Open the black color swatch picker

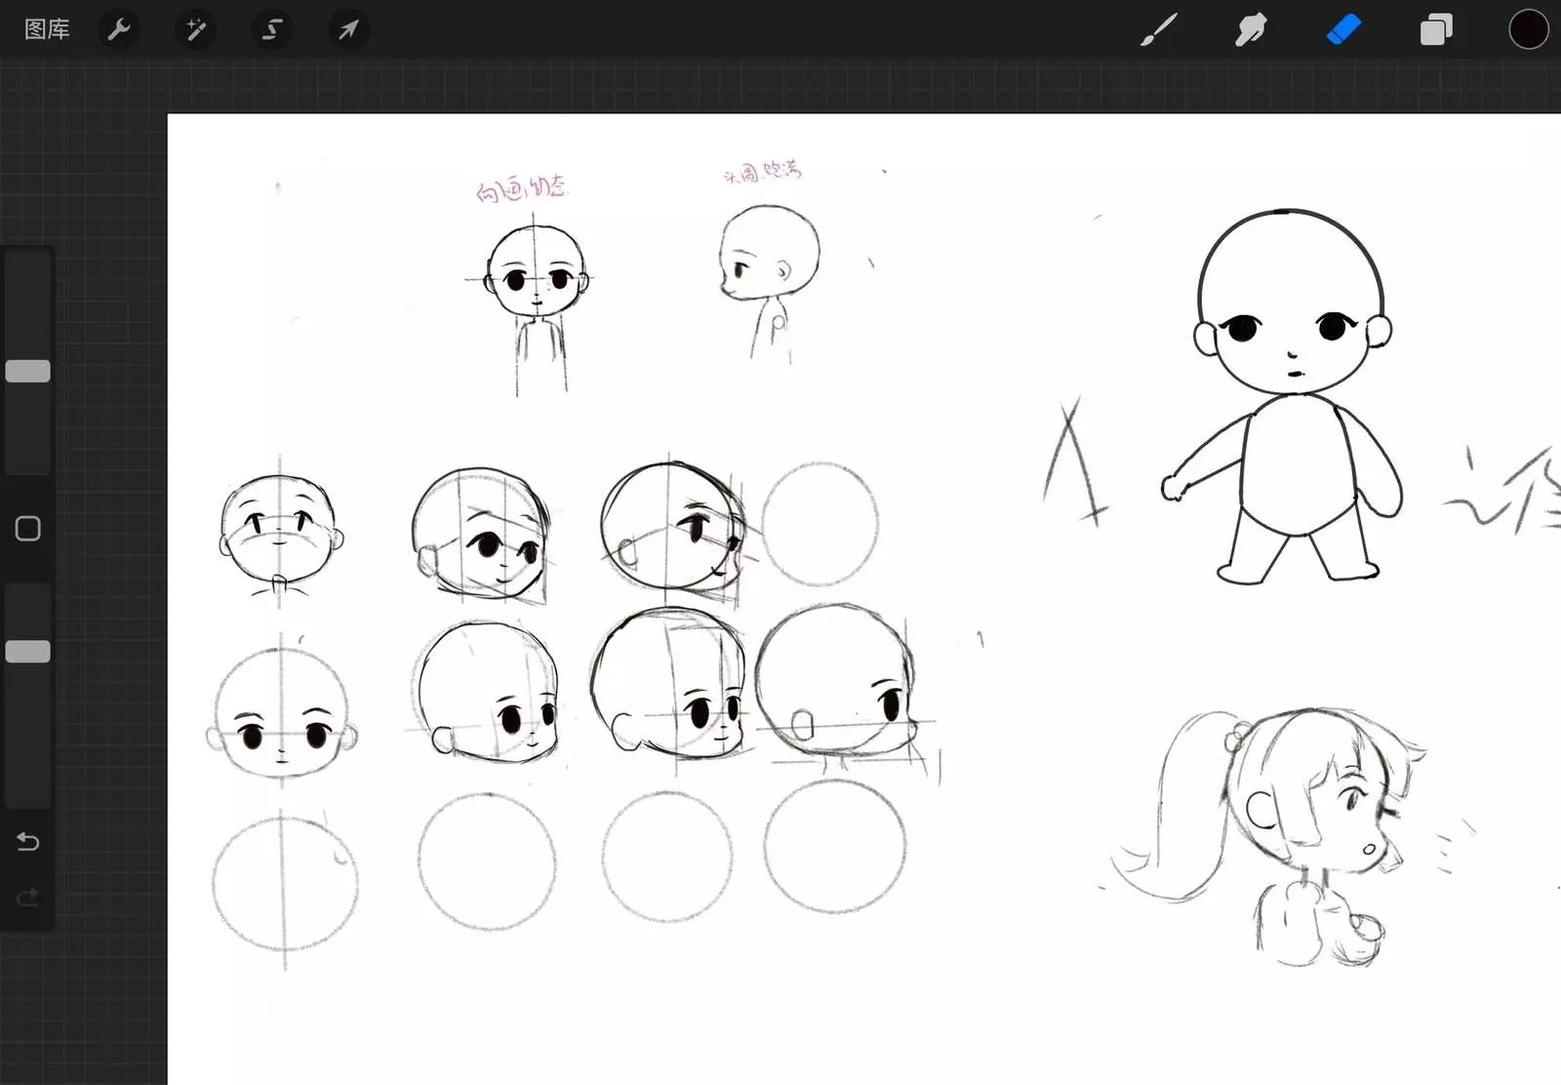[1528, 29]
